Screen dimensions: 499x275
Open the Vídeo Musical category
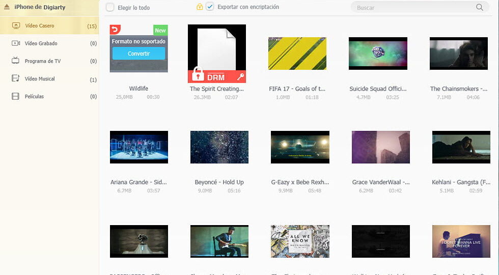(x=49, y=78)
